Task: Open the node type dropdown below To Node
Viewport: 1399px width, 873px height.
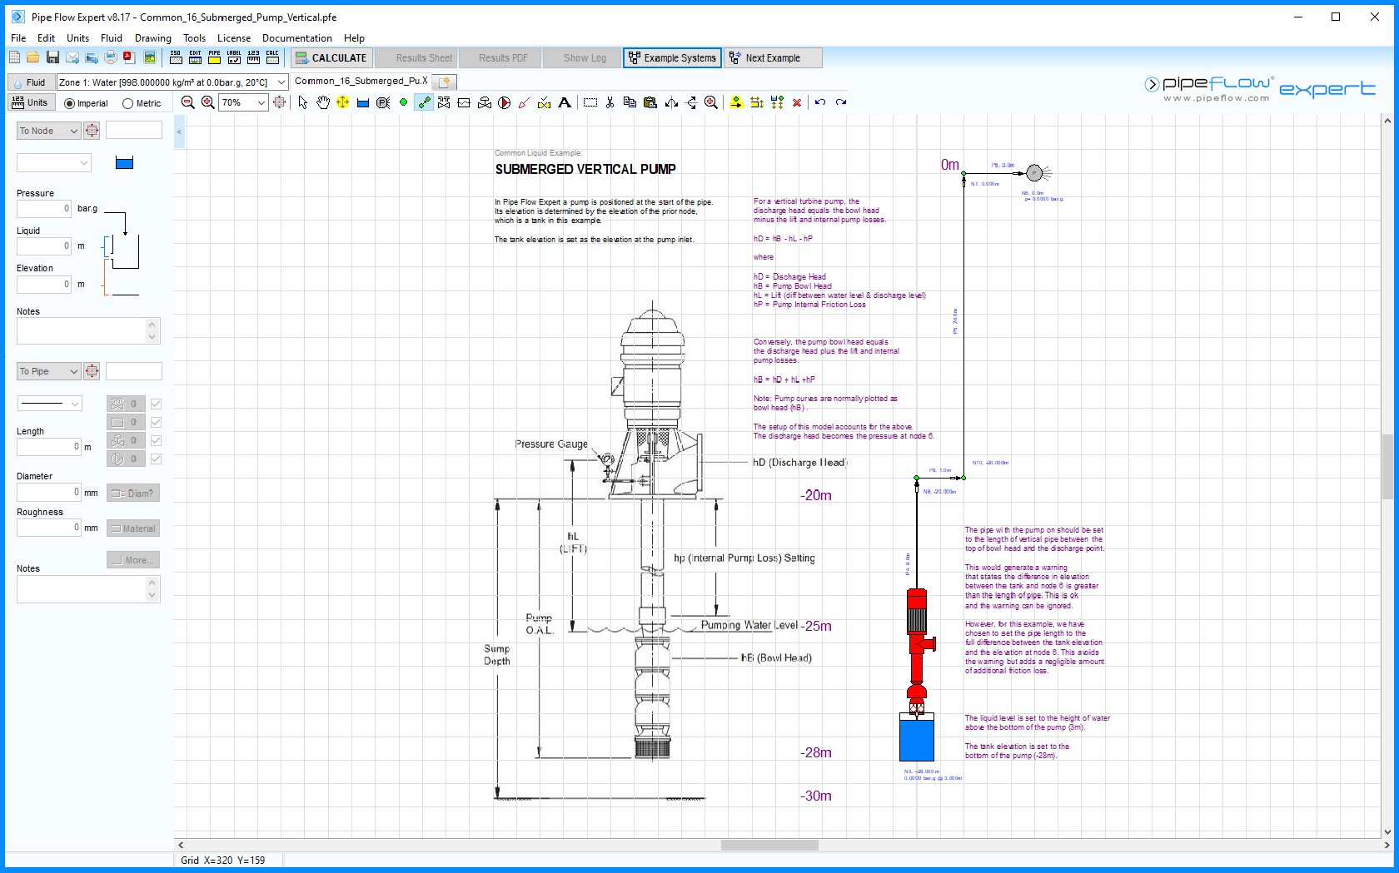Action: 53,163
